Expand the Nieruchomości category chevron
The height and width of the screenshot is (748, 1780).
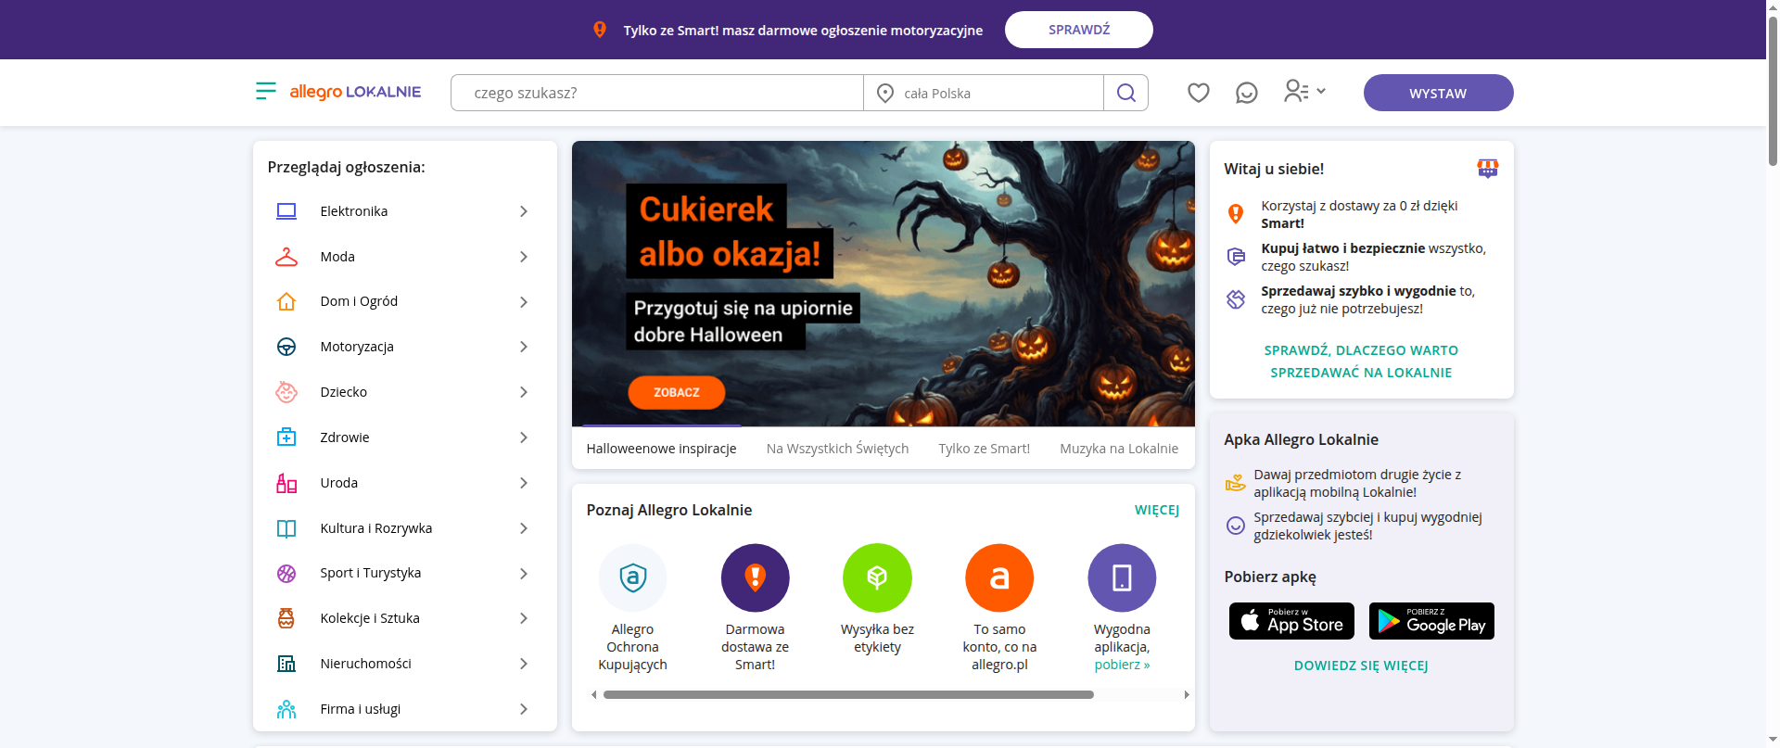click(x=524, y=664)
